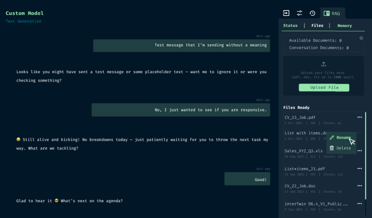Viewport: 372px width, 218px height.
Task: Click the files list green scrollbar
Action: (365, 156)
